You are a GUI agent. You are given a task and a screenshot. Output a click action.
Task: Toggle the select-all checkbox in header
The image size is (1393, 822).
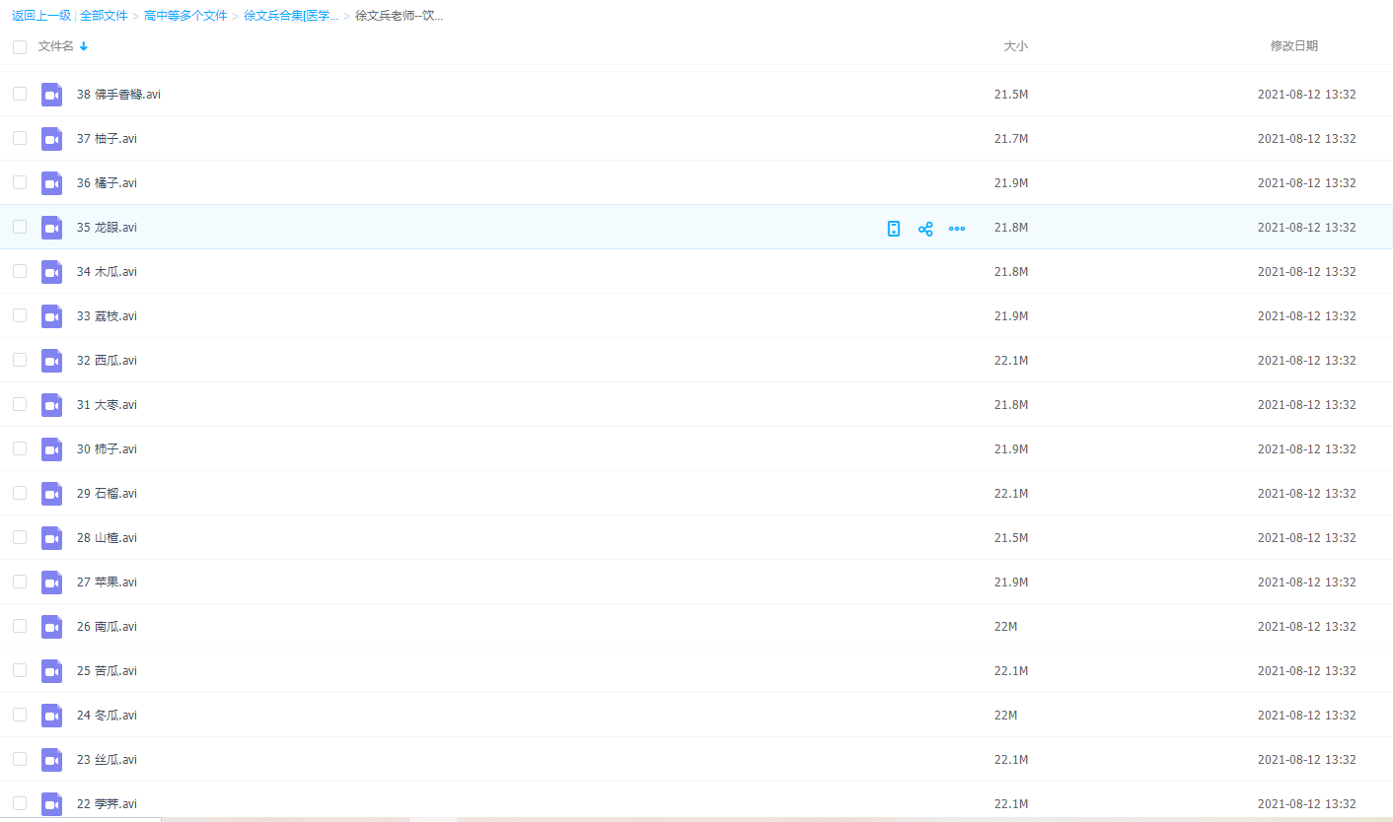coord(20,47)
